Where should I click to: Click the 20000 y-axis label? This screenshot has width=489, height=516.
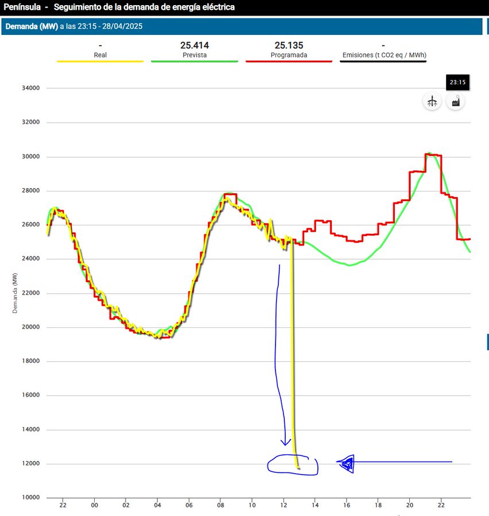(x=30, y=327)
